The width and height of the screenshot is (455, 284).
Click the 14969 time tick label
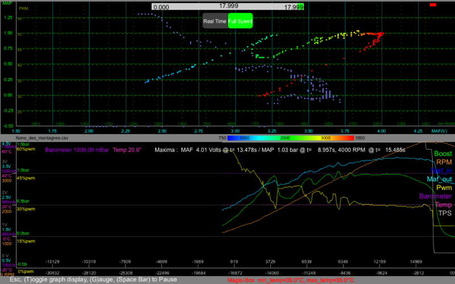coord(416,262)
